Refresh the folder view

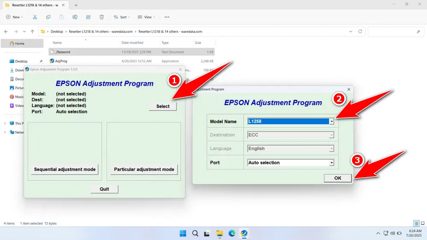[x=360, y=32]
